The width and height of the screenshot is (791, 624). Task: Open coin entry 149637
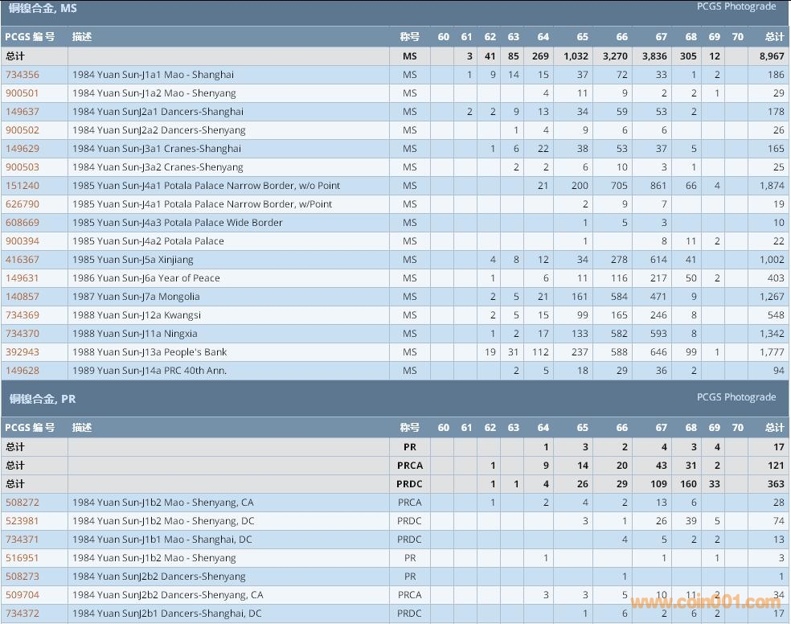23,112
